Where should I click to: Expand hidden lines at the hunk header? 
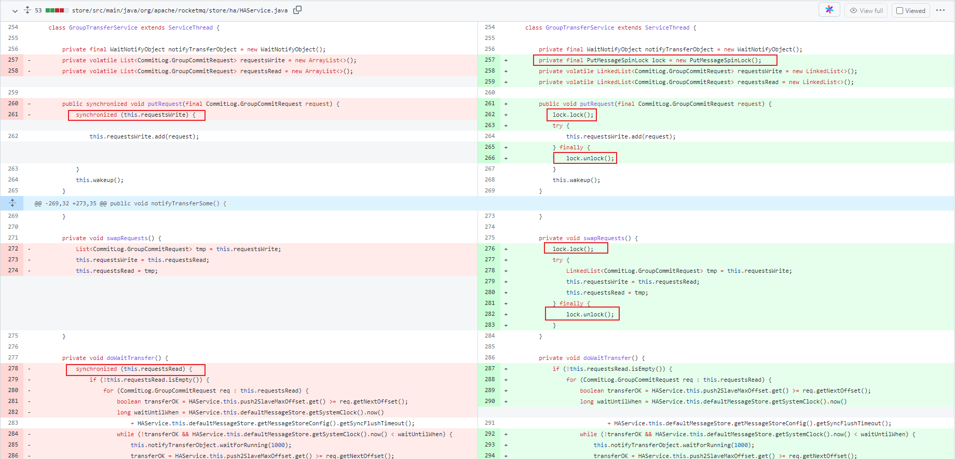pos(12,203)
